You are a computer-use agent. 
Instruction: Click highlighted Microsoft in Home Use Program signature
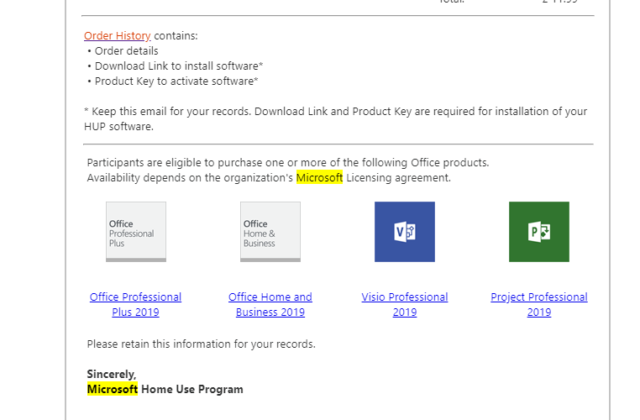tap(113, 389)
